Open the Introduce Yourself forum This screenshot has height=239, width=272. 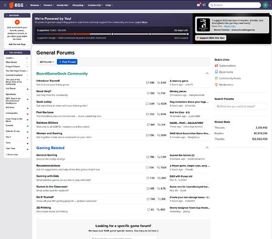[x=48, y=81]
